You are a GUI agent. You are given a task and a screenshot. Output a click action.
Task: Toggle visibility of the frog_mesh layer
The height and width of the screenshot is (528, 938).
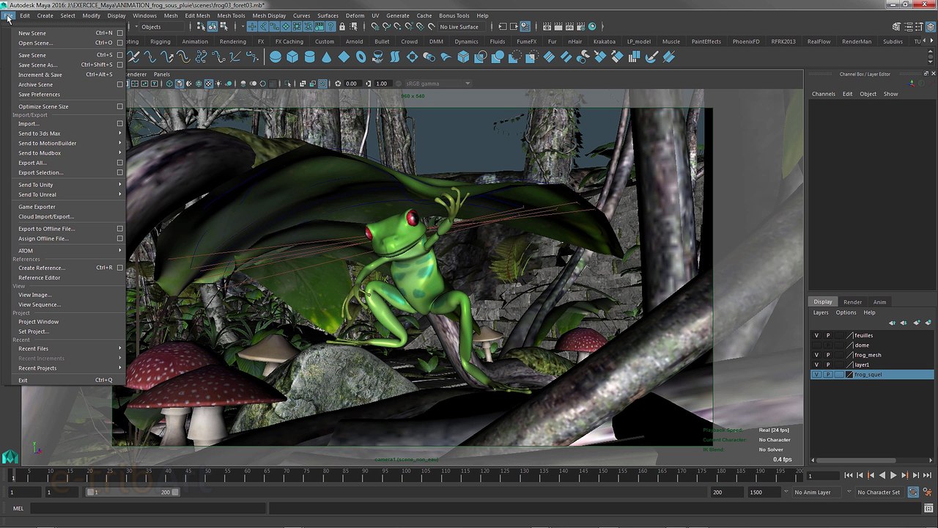816,355
